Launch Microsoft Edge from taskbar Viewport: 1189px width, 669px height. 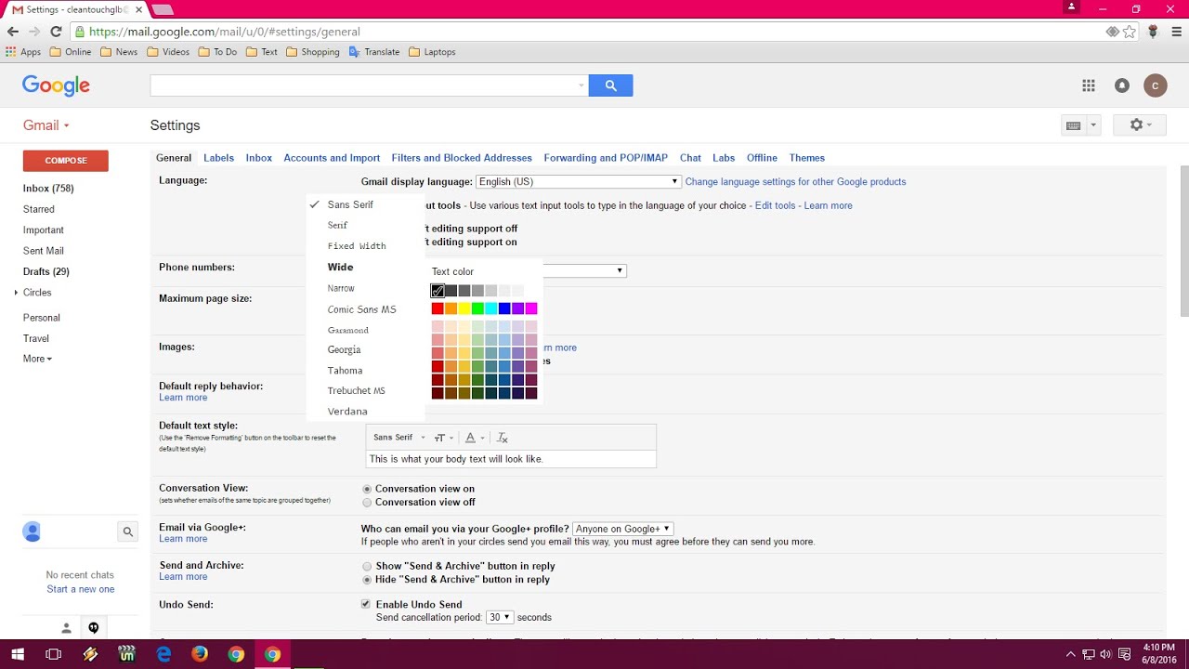[x=164, y=654]
